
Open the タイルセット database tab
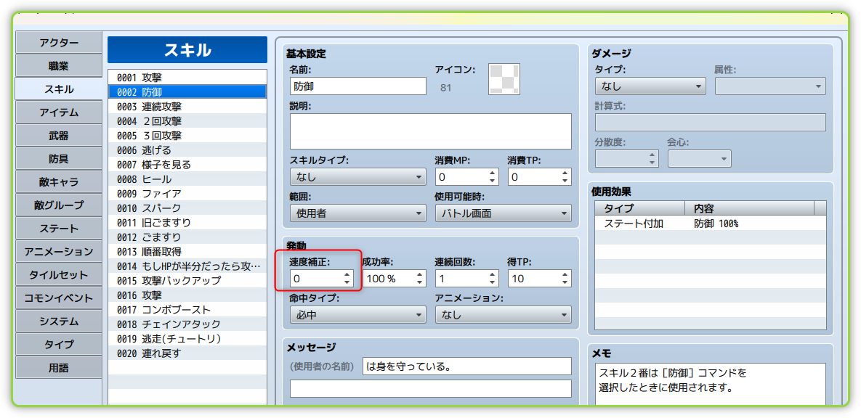pyautogui.click(x=59, y=275)
